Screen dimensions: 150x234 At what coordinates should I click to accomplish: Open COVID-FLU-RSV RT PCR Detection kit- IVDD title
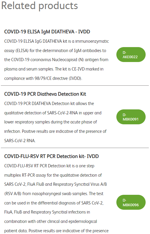[51, 156]
